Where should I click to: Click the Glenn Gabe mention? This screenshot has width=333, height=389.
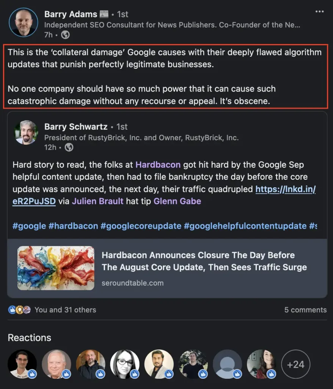(x=177, y=201)
